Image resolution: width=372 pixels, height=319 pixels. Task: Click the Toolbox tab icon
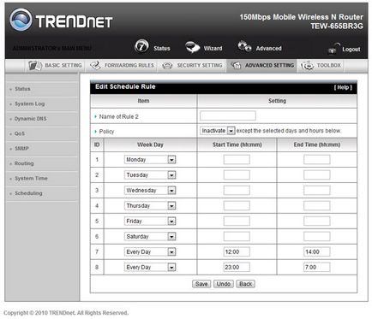(x=307, y=66)
